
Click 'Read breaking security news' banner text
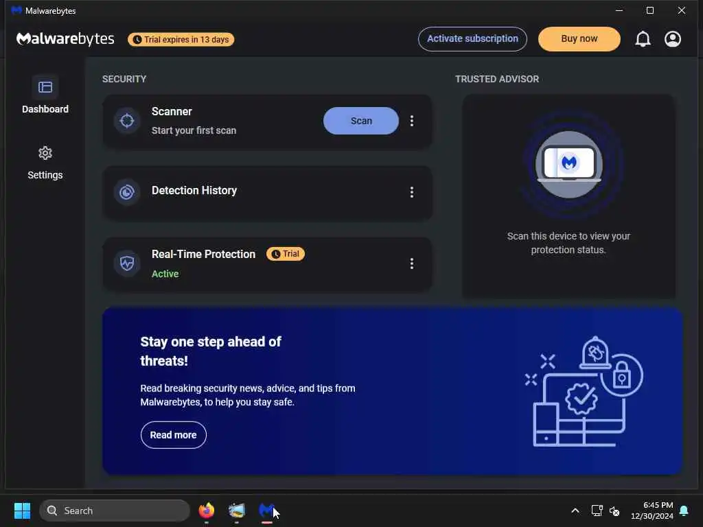coord(248,395)
